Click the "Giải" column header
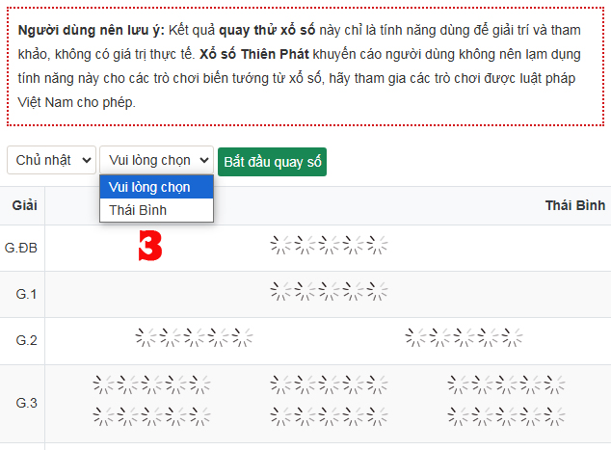611x450 pixels. [24, 205]
